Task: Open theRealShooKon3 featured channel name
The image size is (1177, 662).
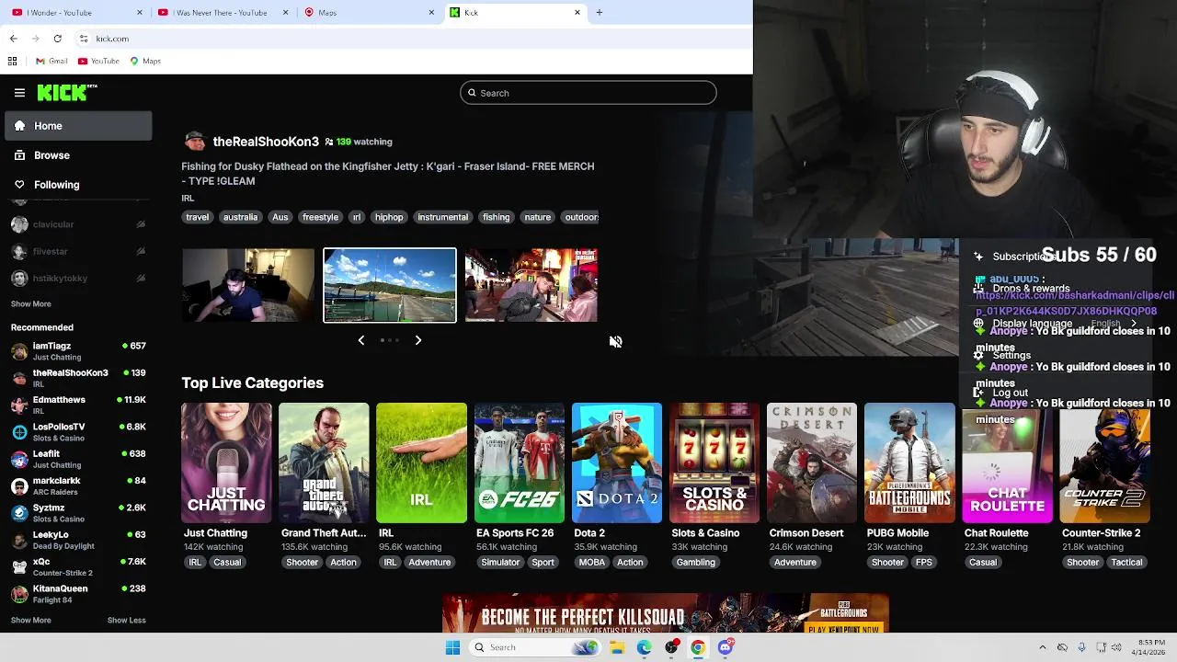Action: (x=266, y=142)
